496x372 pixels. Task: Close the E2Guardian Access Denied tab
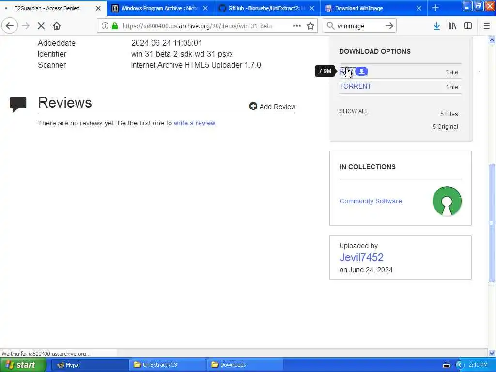[98, 8]
